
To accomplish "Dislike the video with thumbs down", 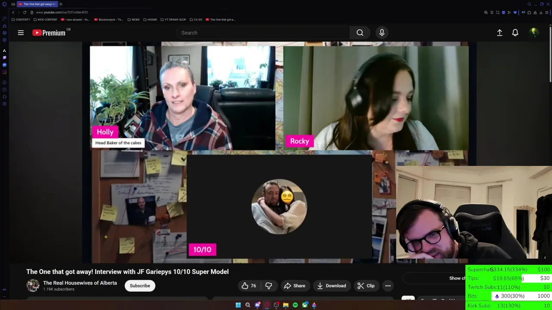I will coord(269,286).
